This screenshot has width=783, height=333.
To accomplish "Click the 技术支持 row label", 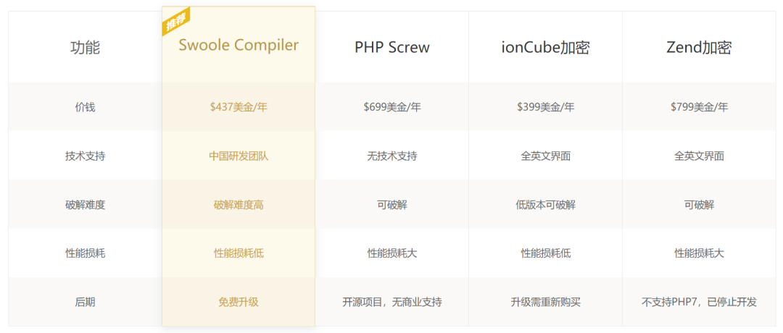I will (x=85, y=156).
